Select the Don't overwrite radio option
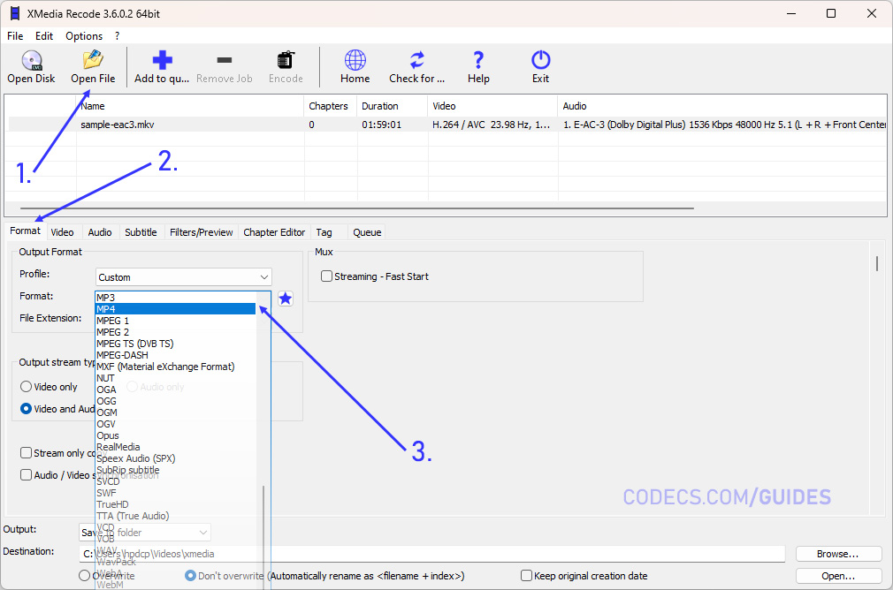The image size is (893, 590). 191,576
